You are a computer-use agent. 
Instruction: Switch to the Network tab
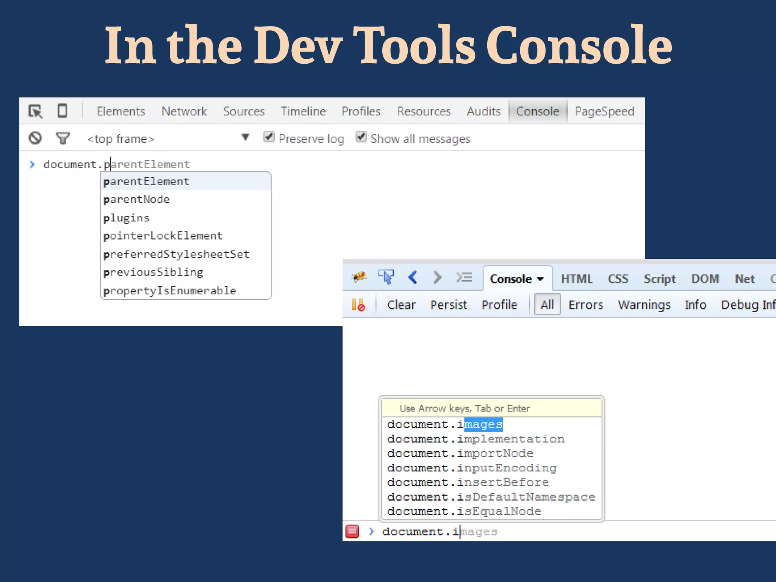pos(184,111)
